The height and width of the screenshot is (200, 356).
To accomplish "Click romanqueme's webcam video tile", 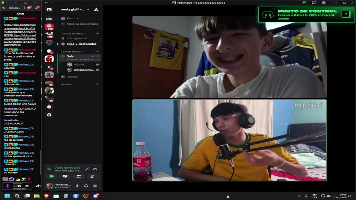I will pos(229,140).
